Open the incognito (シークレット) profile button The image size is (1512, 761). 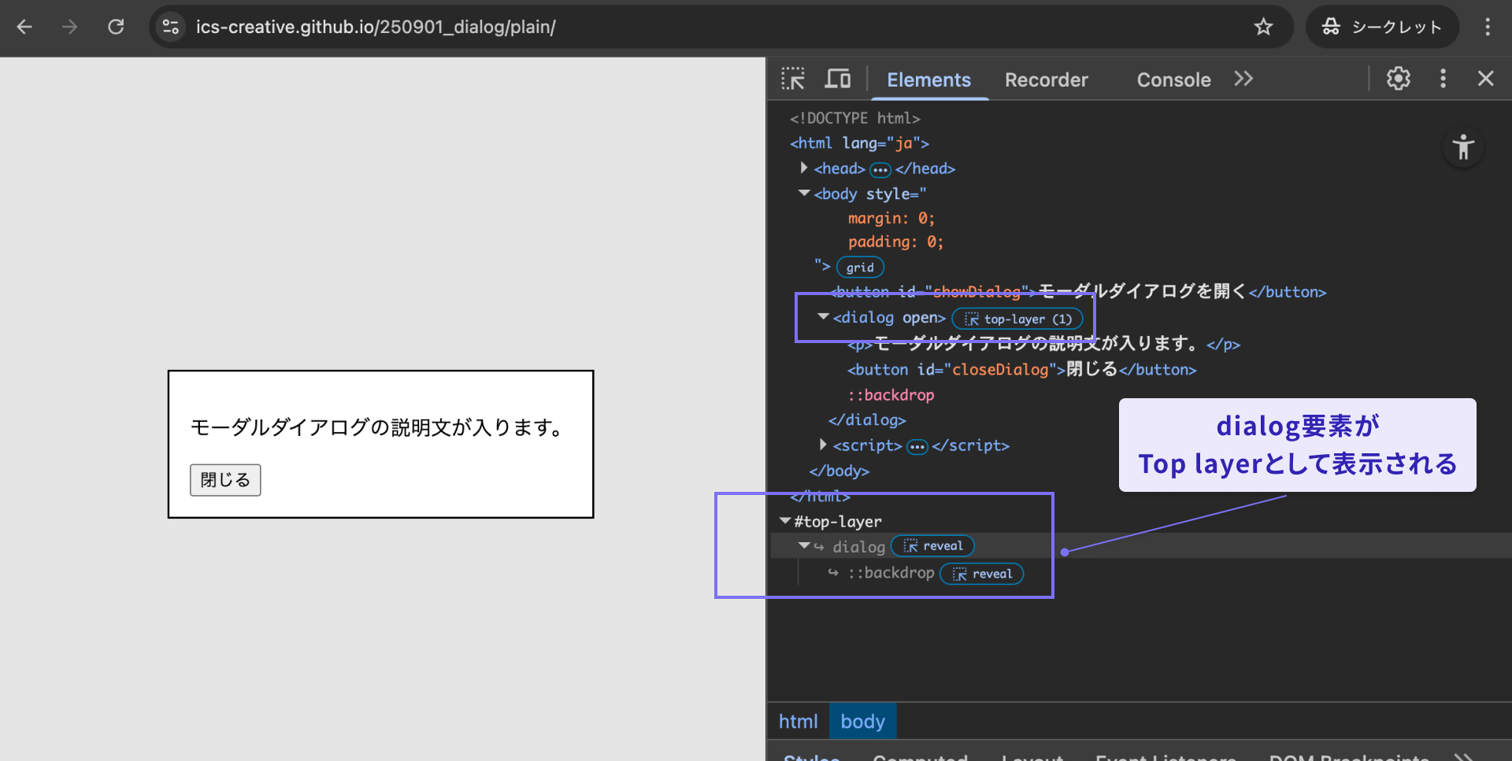point(1383,27)
